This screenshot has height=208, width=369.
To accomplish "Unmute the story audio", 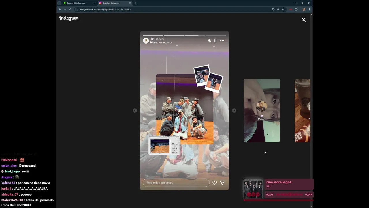I will [210, 41].
